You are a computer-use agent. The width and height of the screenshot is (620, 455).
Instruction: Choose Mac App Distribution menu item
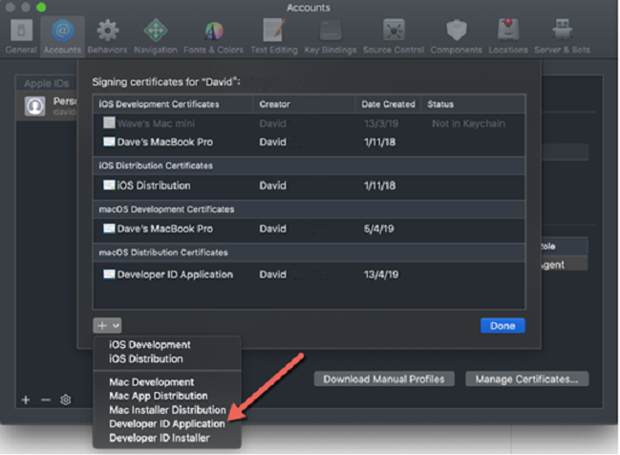159,396
